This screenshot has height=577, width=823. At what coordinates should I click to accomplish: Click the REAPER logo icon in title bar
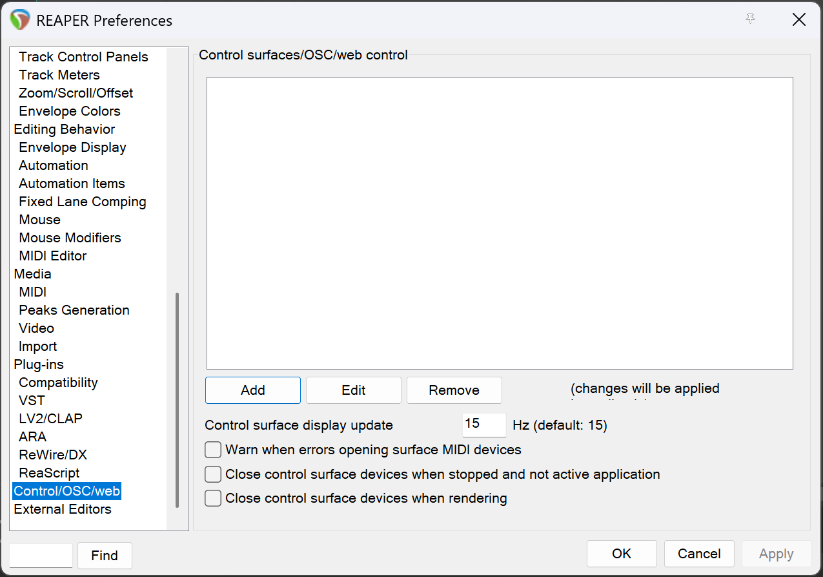tap(20, 20)
